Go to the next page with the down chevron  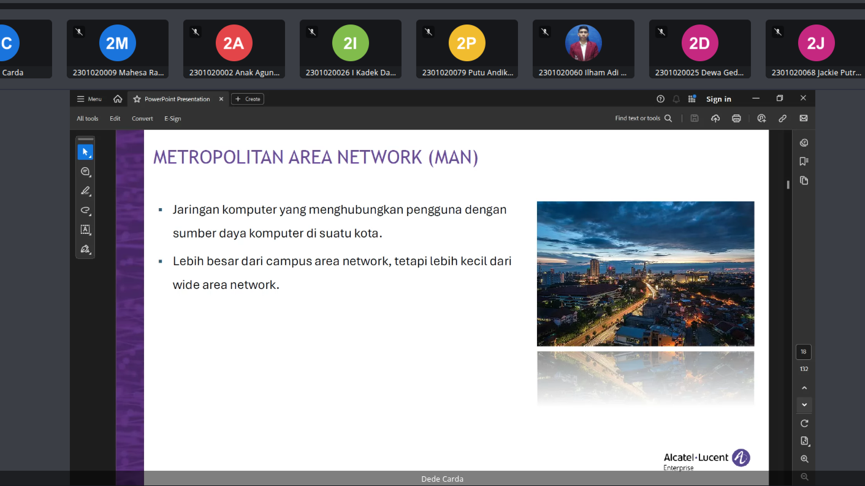[x=804, y=405]
